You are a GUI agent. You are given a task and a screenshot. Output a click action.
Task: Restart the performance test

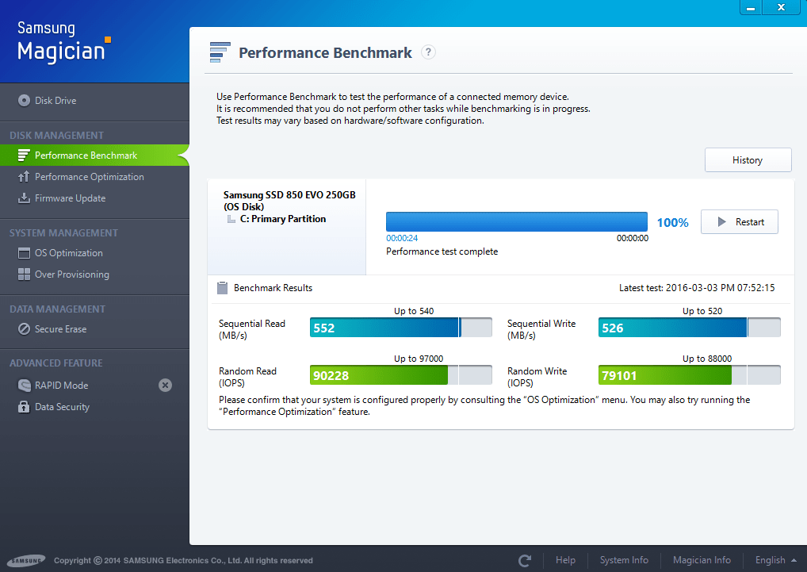739,221
